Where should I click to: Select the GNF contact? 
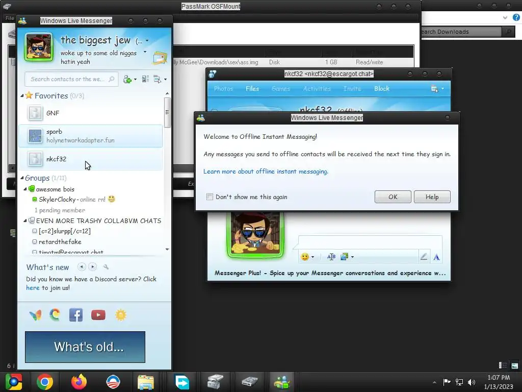point(90,113)
